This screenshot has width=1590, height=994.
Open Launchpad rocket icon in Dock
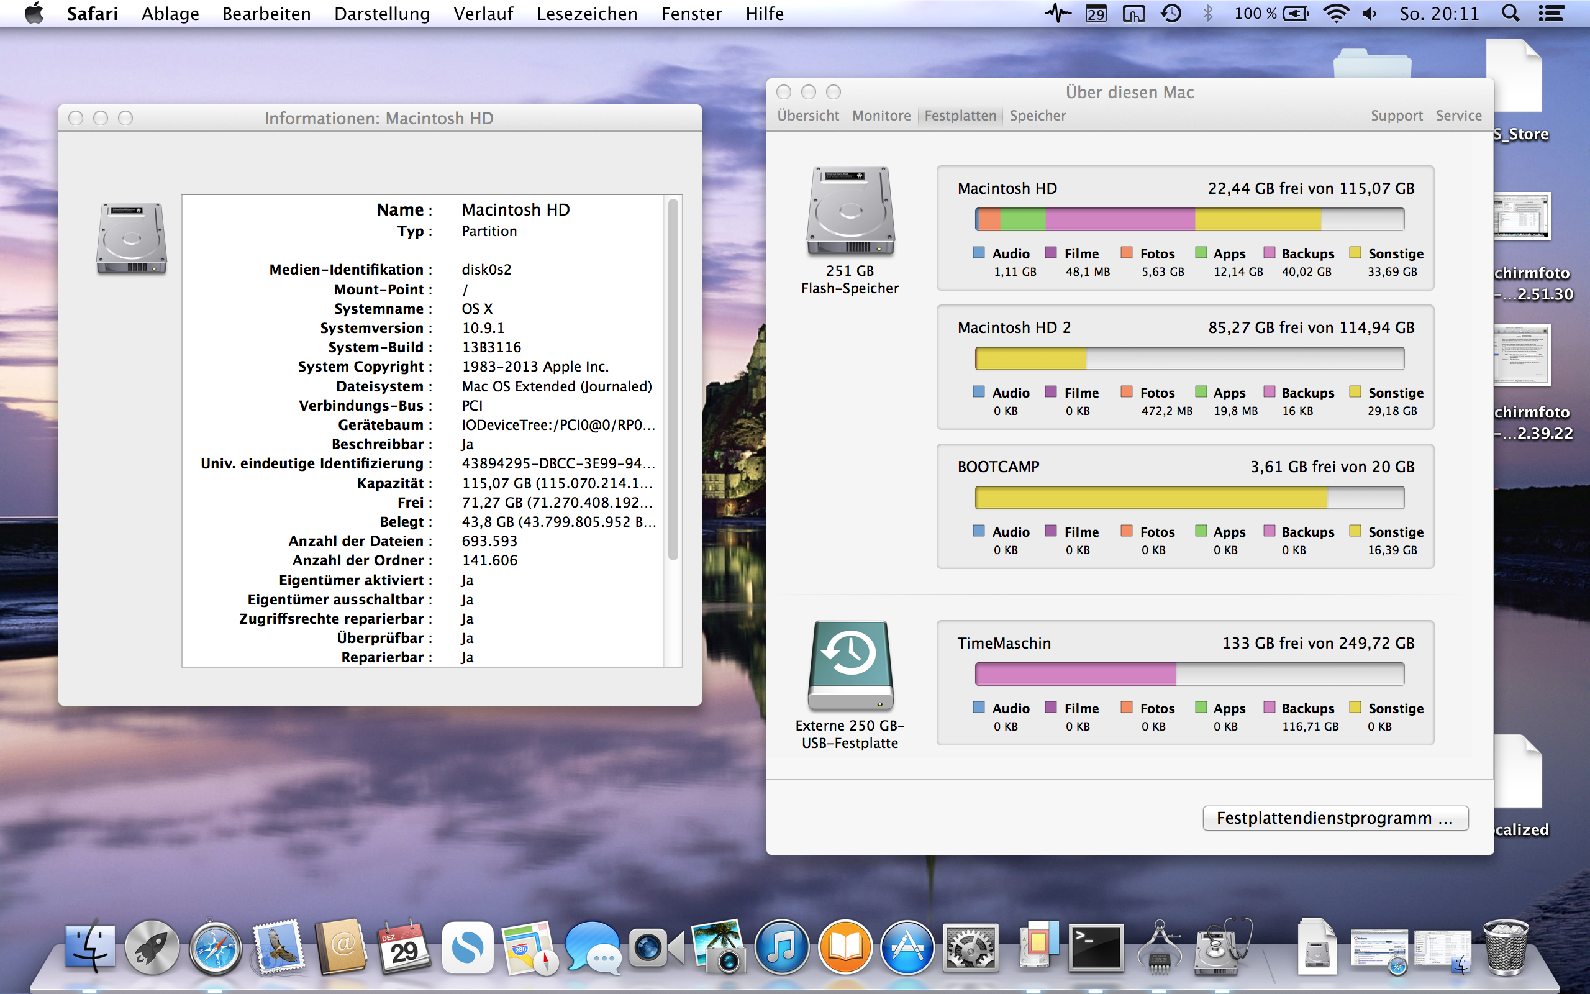point(152,947)
